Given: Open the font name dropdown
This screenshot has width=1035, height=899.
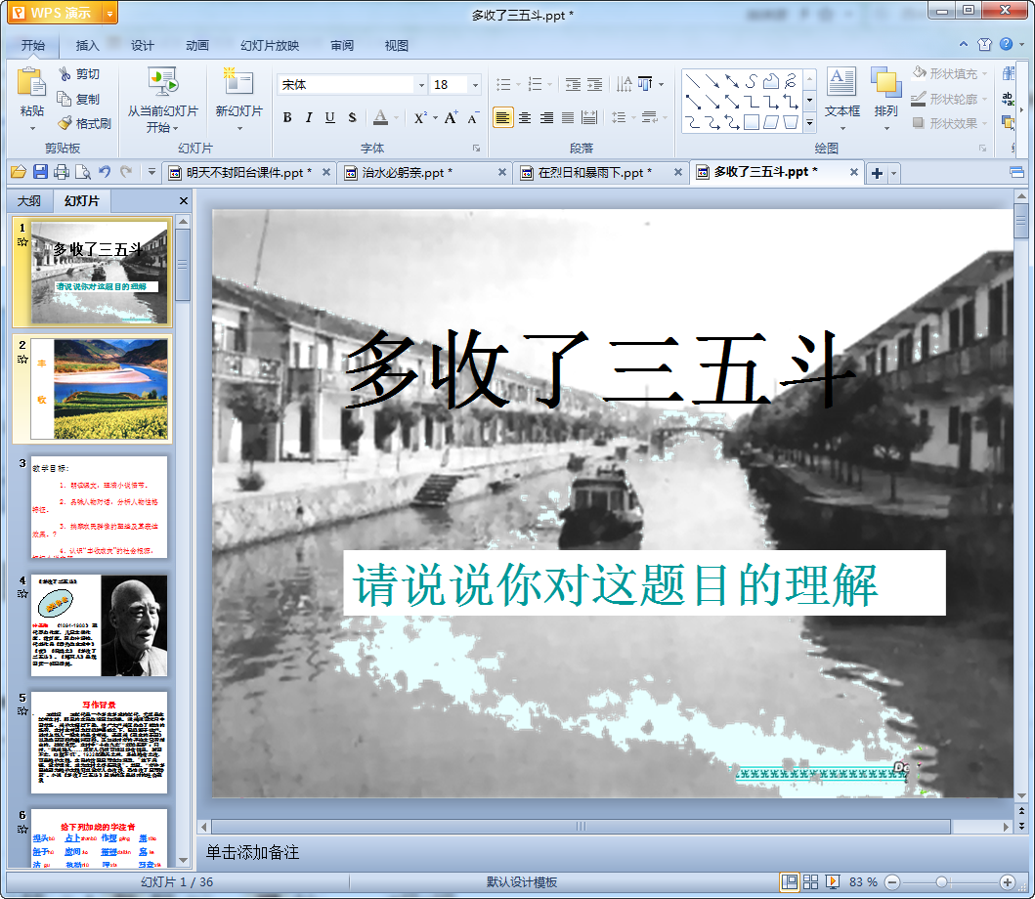Looking at the screenshot, I should pos(421,84).
